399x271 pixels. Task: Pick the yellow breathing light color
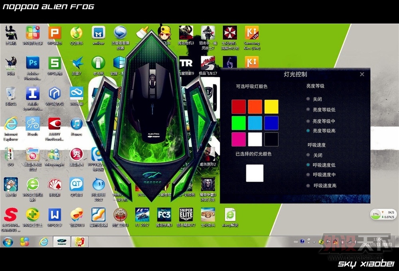[271, 106]
